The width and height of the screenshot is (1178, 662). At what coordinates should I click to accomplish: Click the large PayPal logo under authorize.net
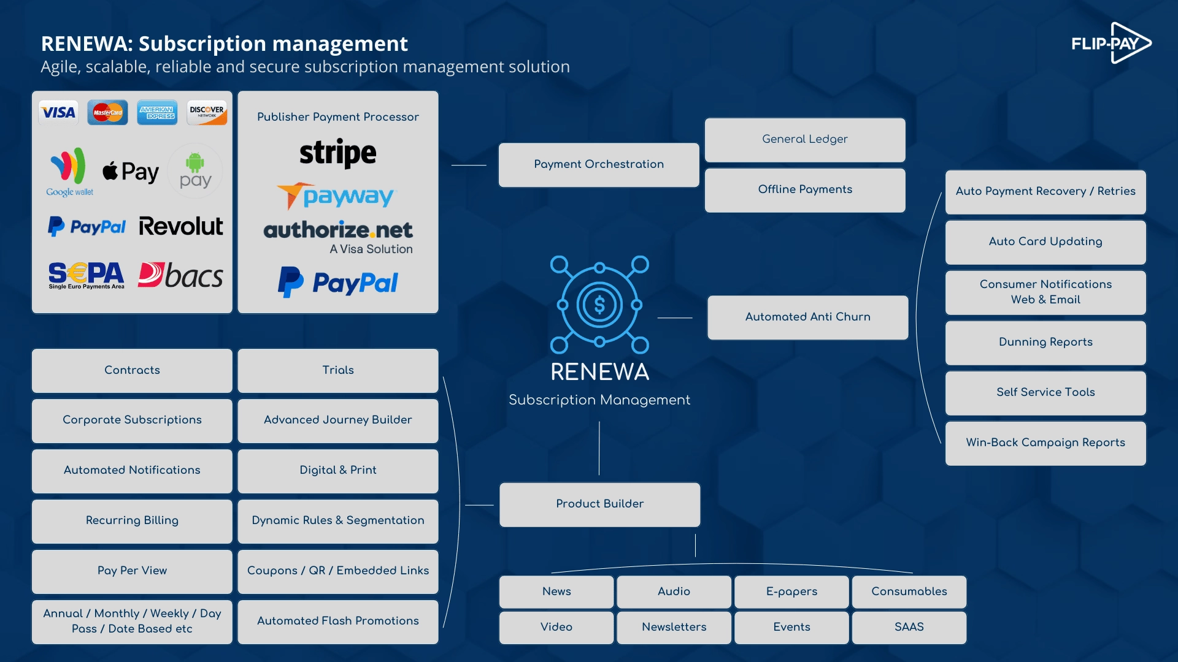[337, 283]
